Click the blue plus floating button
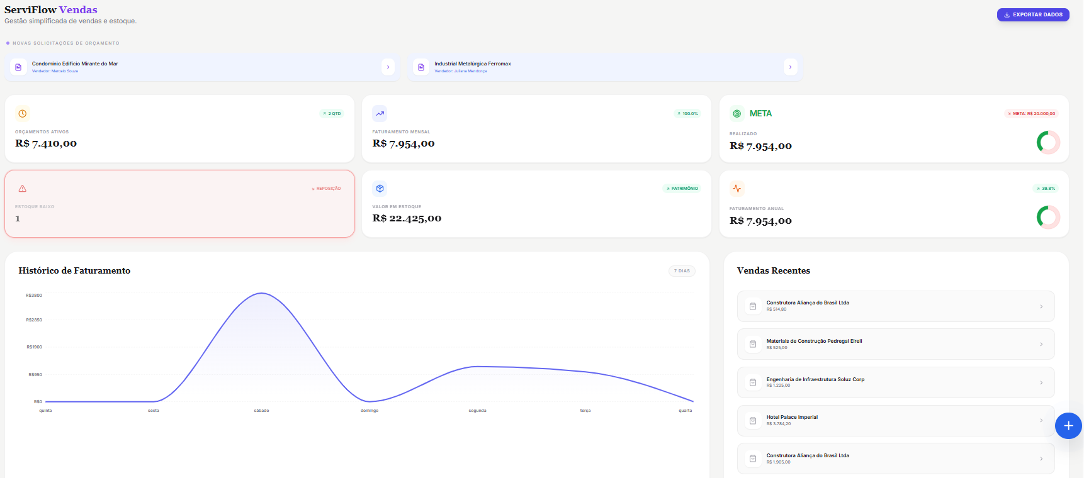 click(1068, 426)
